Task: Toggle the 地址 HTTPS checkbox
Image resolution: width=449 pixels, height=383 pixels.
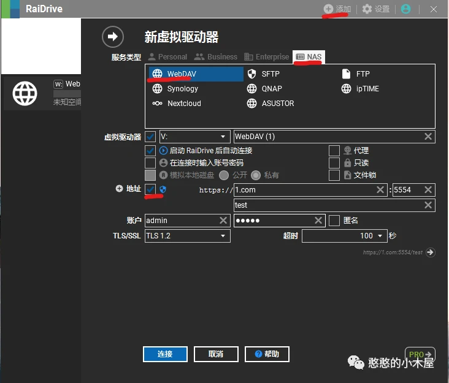Action: [x=150, y=189]
